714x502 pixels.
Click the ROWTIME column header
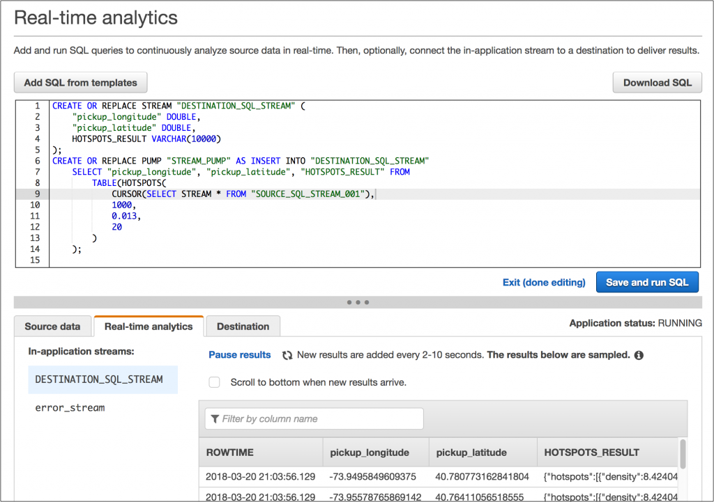coord(261,453)
